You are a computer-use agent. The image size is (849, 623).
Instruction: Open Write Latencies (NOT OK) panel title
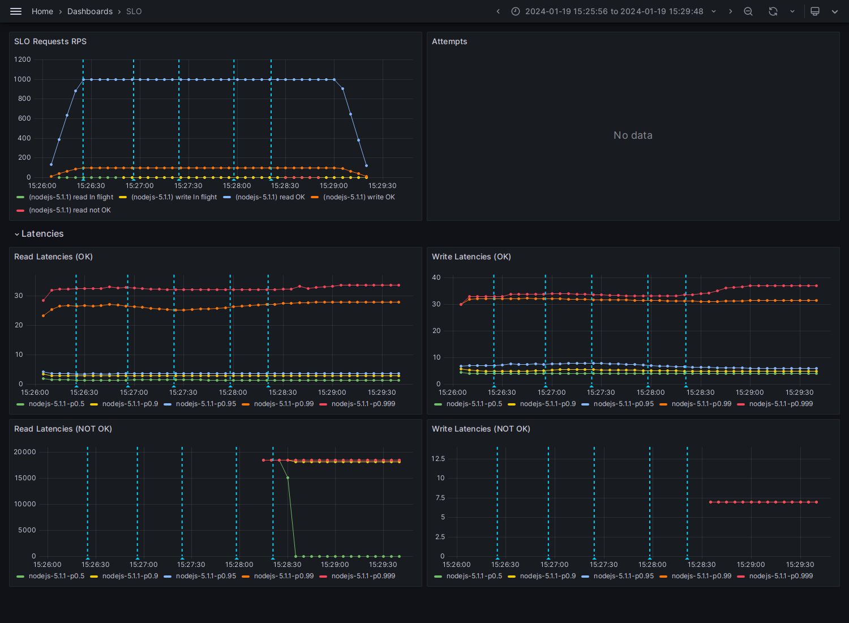click(x=481, y=429)
